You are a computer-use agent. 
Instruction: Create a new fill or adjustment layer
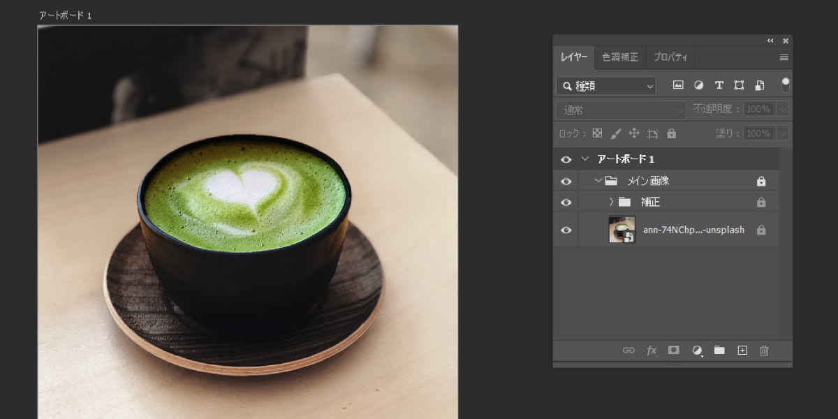coord(697,351)
